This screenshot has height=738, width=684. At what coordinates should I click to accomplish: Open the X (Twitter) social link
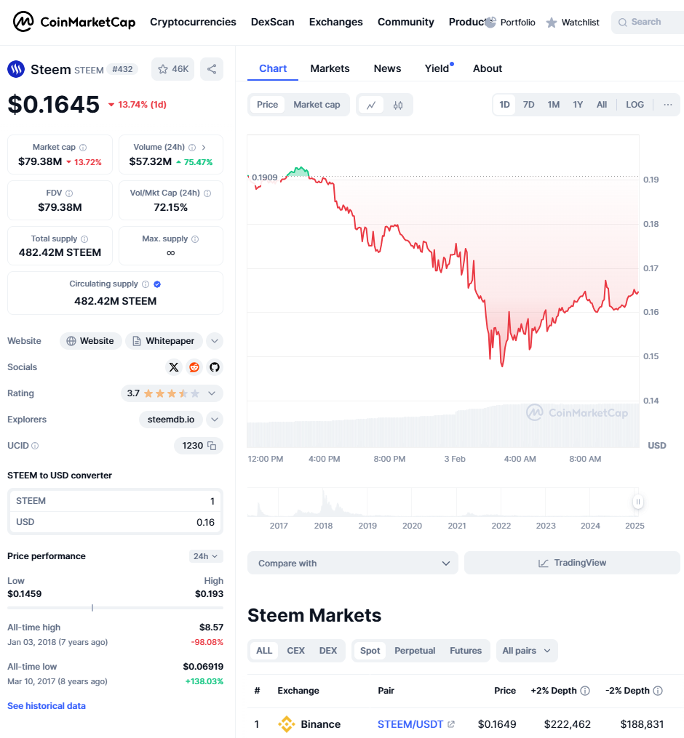pyautogui.click(x=173, y=367)
